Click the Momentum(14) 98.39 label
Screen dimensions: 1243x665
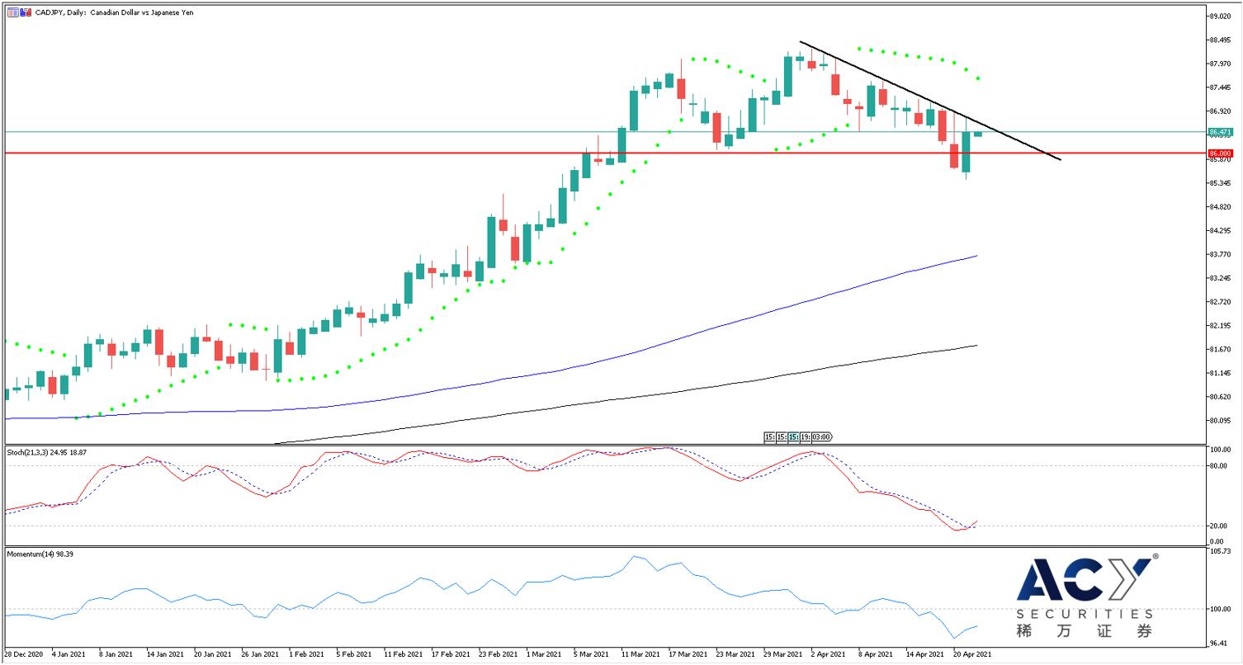[x=39, y=554]
